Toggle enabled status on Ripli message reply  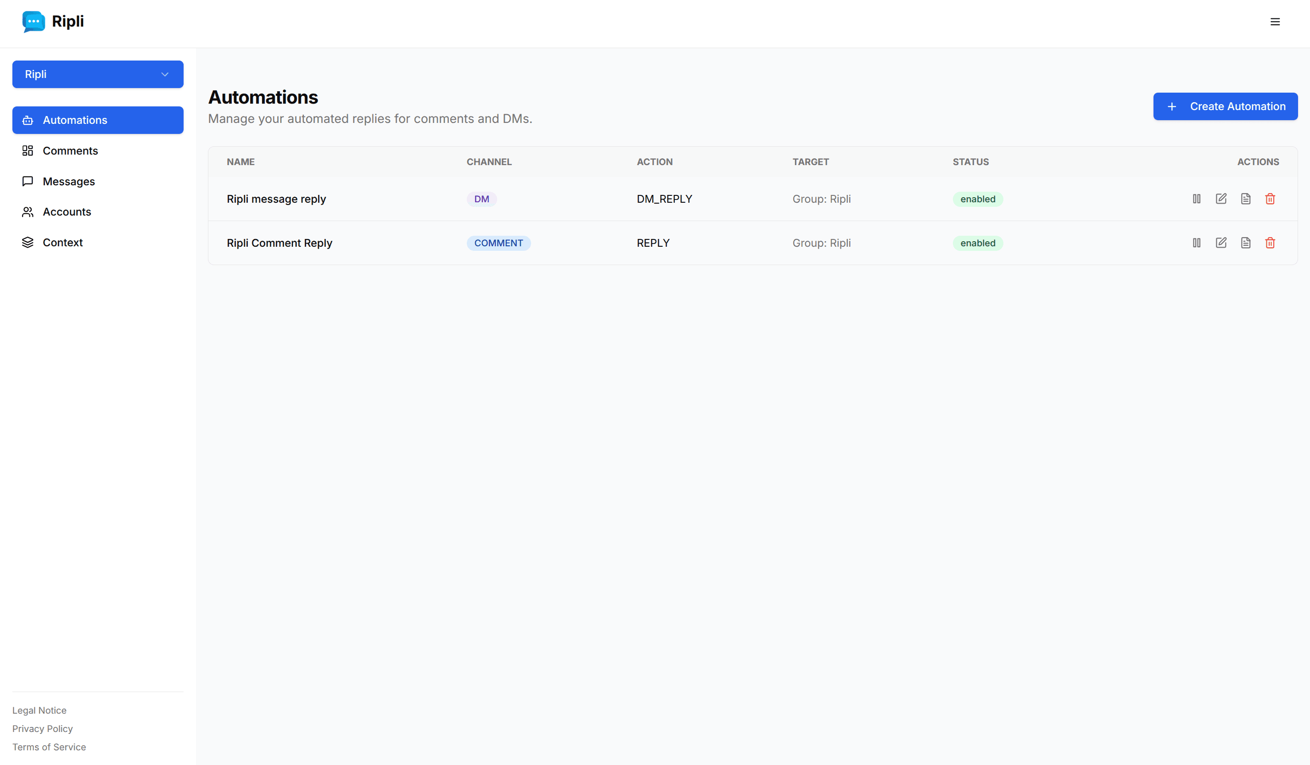977,199
